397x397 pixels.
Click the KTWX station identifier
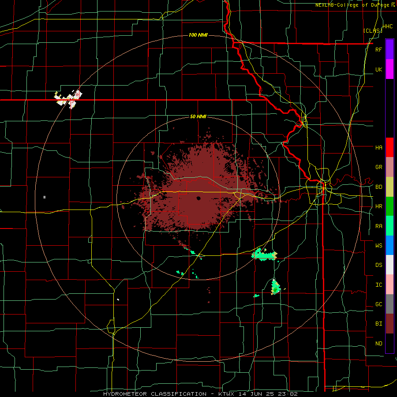[x=226, y=394]
